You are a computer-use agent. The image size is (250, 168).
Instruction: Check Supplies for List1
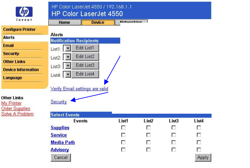coord(123,127)
